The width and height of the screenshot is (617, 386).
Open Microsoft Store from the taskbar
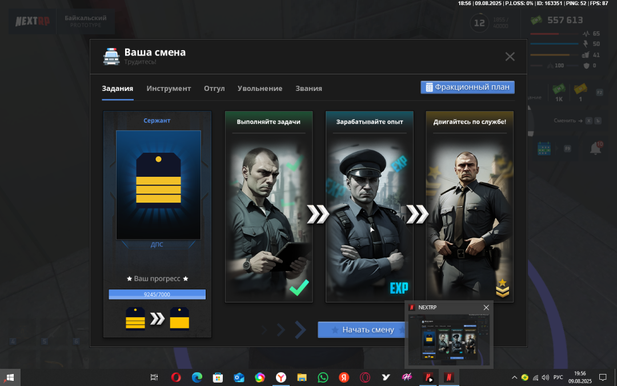(x=218, y=377)
